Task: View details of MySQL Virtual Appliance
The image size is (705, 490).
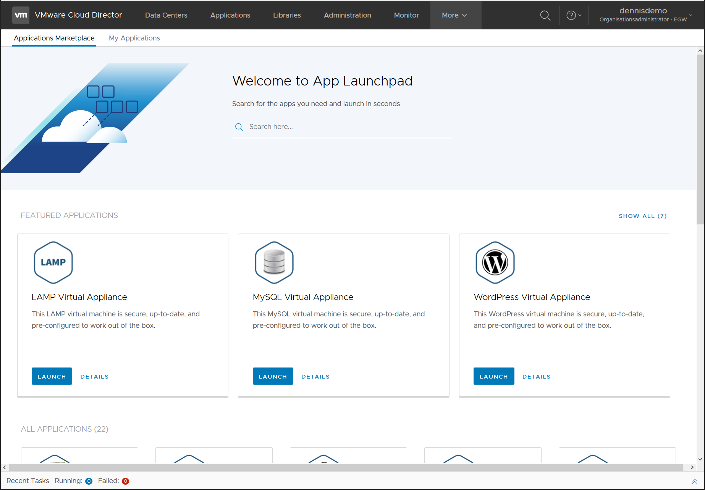Action: pyautogui.click(x=315, y=377)
